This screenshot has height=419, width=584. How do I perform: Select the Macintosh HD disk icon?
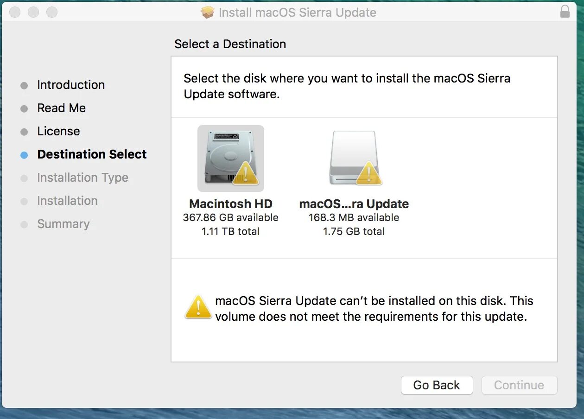pyautogui.click(x=231, y=159)
